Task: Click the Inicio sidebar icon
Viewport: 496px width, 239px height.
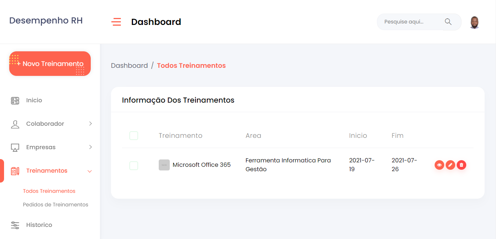Action: (15, 100)
